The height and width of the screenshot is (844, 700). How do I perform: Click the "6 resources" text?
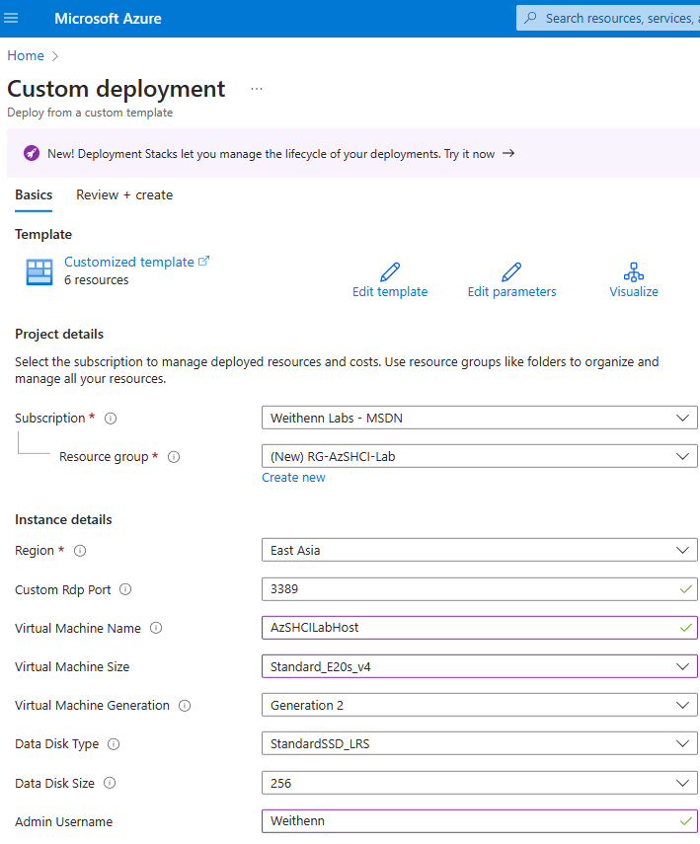click(97, 280)
